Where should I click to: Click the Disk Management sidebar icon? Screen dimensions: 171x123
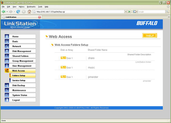coord(7,51)
